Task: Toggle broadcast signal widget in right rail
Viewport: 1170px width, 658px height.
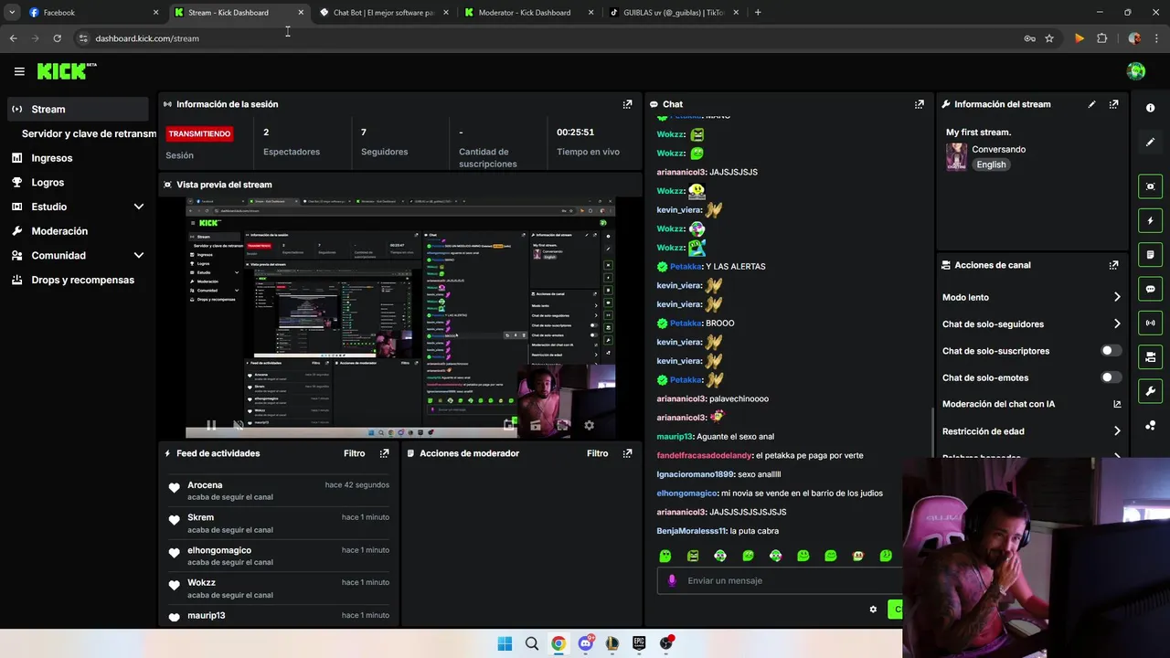Action: click(x=1150, y=323)
